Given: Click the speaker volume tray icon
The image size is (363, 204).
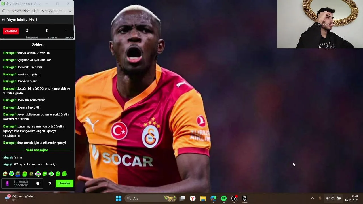Looking at the screenshot, I should click(333, 198).
